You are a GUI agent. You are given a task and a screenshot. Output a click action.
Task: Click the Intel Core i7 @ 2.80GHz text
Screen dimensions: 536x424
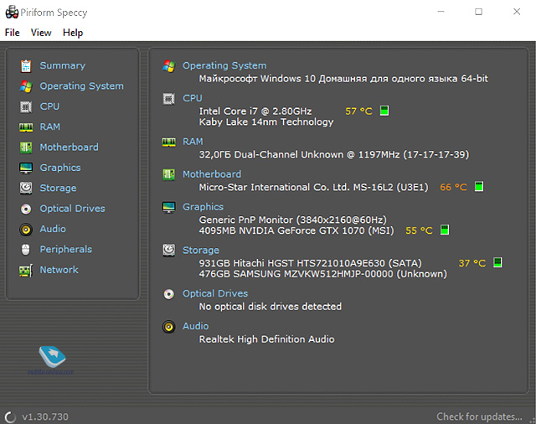[255, 111]
